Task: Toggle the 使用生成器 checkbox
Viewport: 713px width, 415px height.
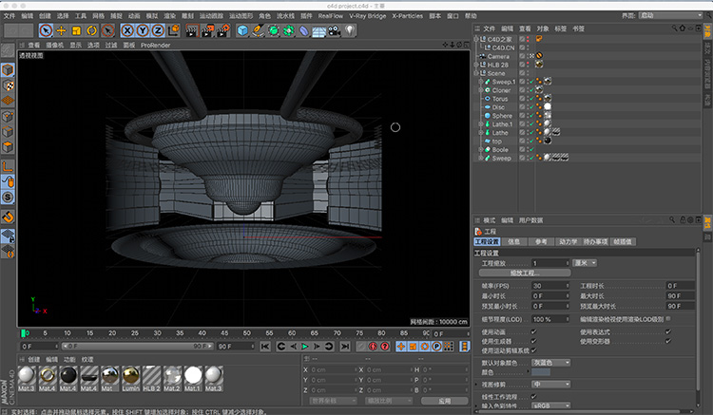Action: pos(533,341)
